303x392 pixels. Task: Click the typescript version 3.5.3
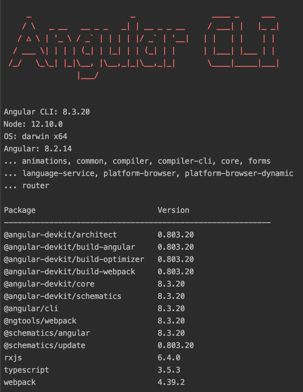click(169, 370)
